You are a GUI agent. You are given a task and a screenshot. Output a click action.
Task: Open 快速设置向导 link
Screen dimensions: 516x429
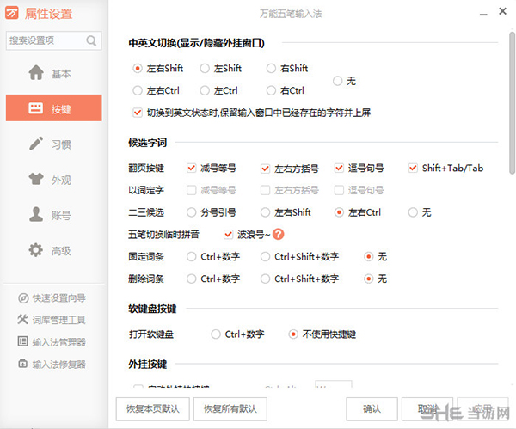pos(58,298)
